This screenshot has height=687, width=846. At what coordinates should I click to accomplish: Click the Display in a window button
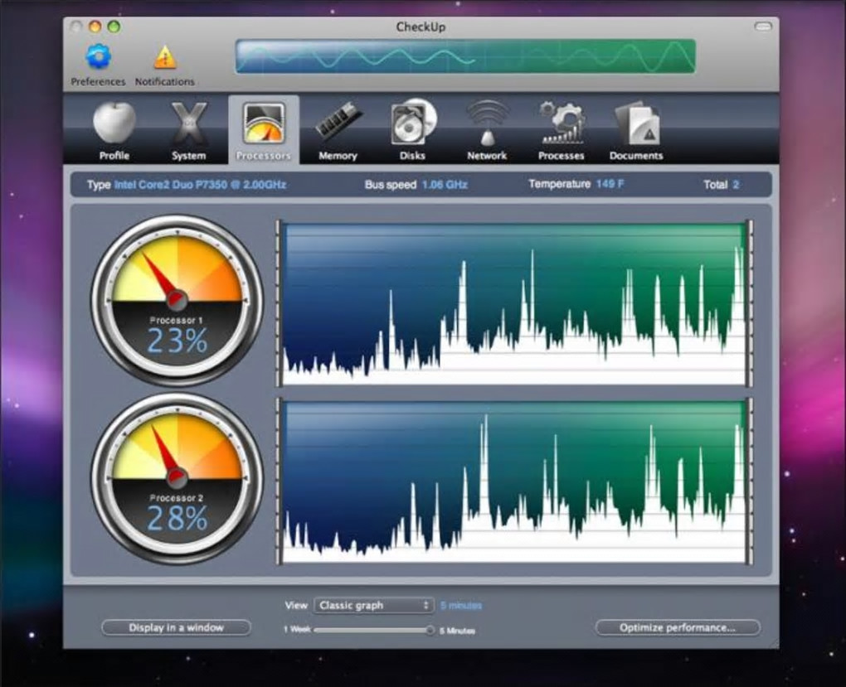coord(176,628)
